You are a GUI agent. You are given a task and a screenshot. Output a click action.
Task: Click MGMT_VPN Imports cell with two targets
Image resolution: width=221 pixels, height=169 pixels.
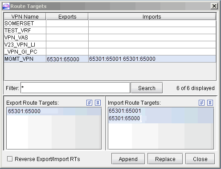[x=152, y=59]
